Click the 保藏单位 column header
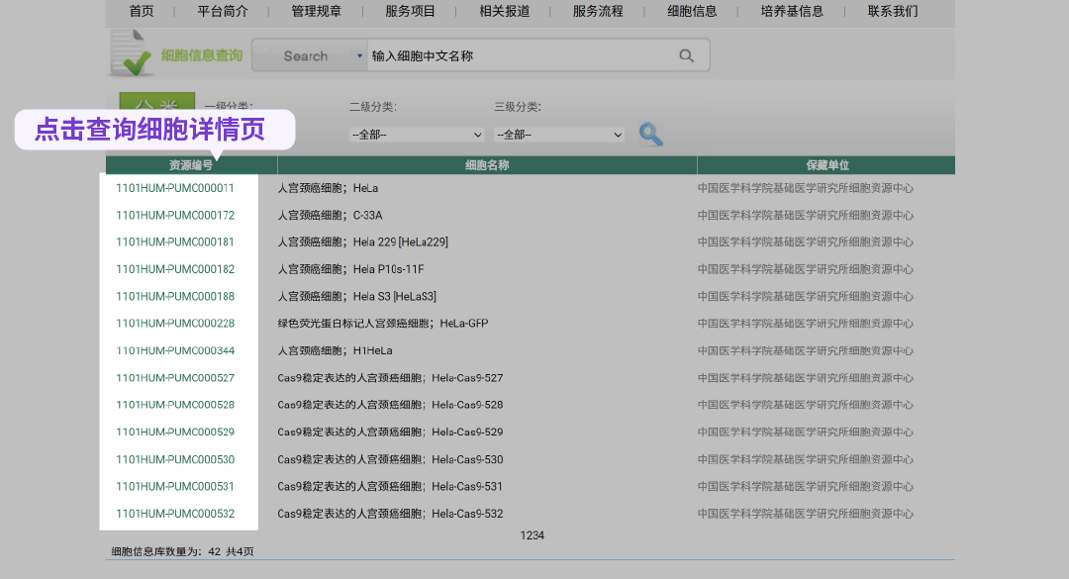The image size is (1069, 579). click(826, 165)
